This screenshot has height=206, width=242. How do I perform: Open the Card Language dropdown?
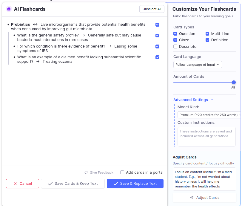(x=197, y=65)
